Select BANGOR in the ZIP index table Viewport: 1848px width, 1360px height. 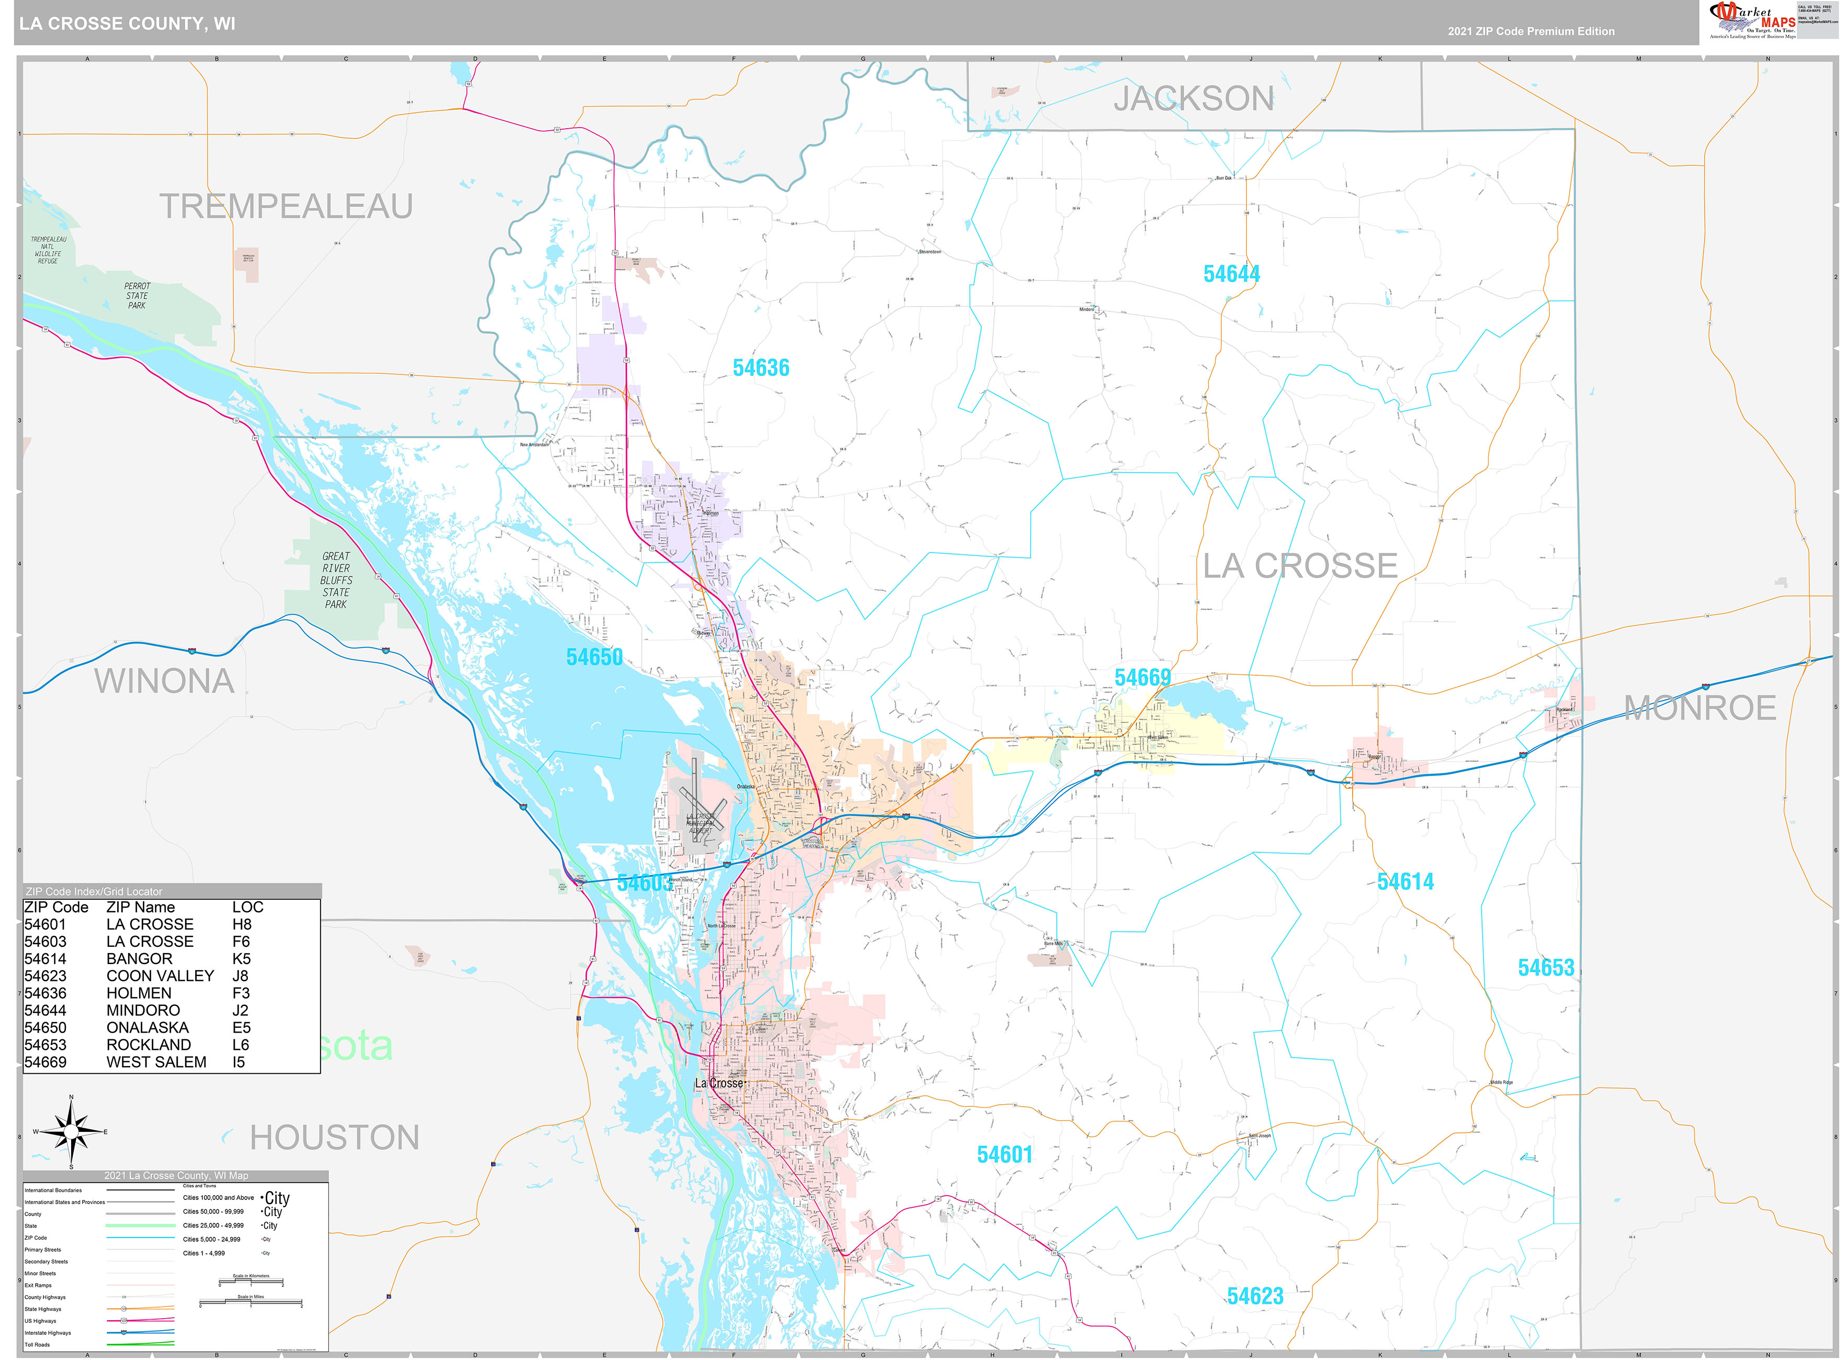point(139,959)
